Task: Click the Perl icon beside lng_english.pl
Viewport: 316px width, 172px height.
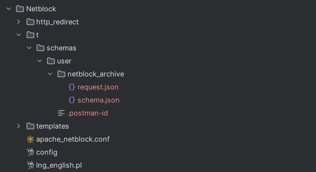Action: pos(30,165)
